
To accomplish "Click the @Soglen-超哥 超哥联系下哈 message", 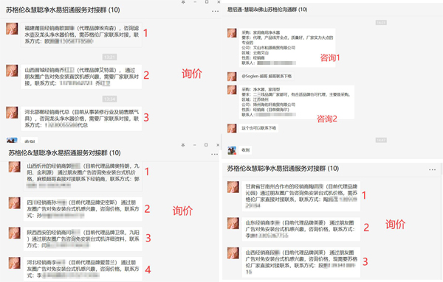I will (267, 77).
